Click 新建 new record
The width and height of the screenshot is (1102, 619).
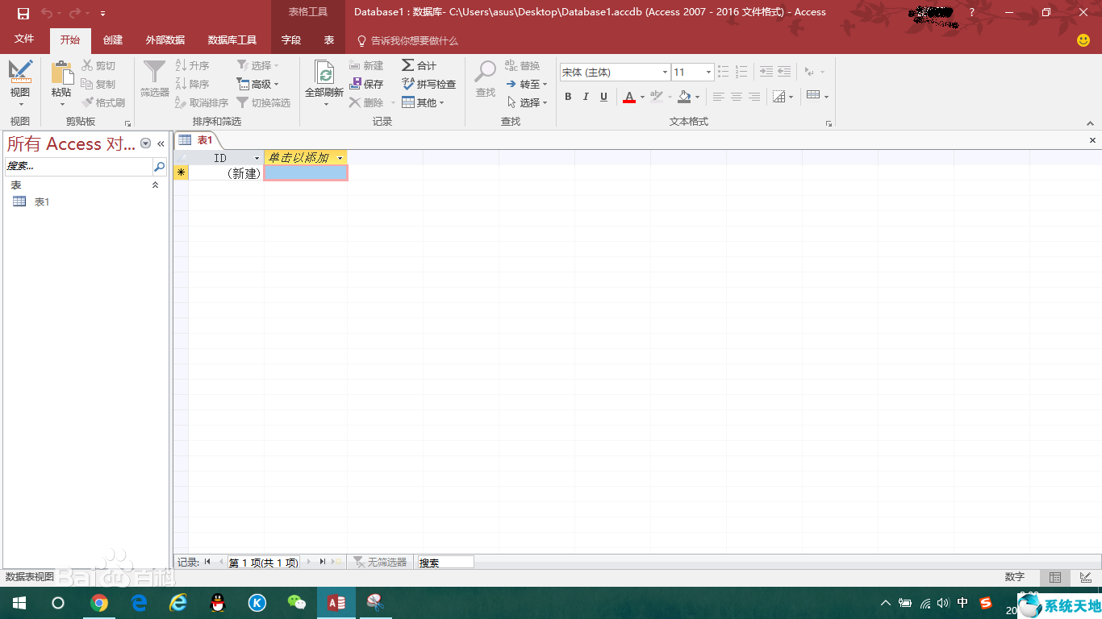pyautogui.click(x=366, y=65)
